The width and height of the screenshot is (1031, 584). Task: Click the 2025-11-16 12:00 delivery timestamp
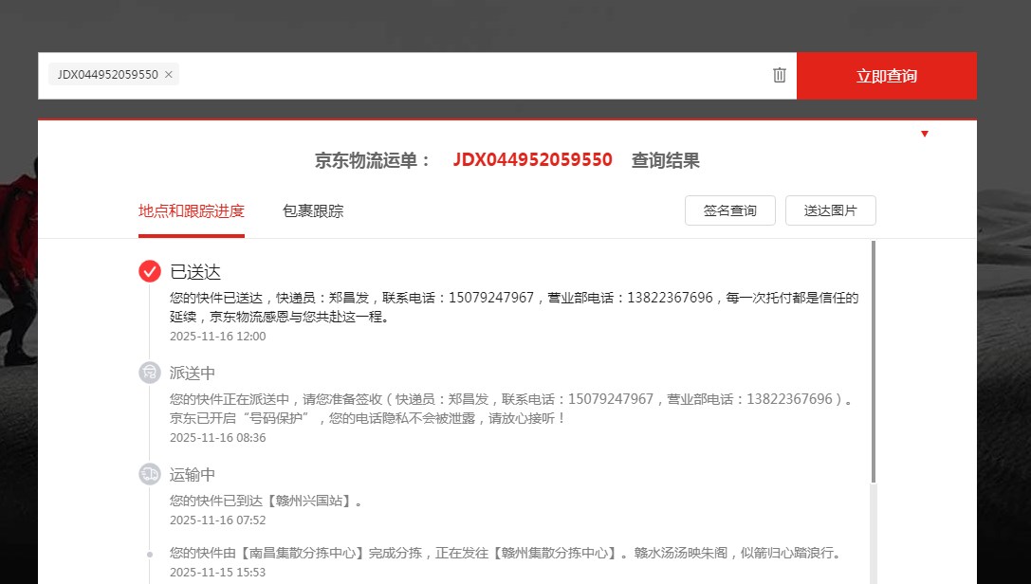coord(218,336)
